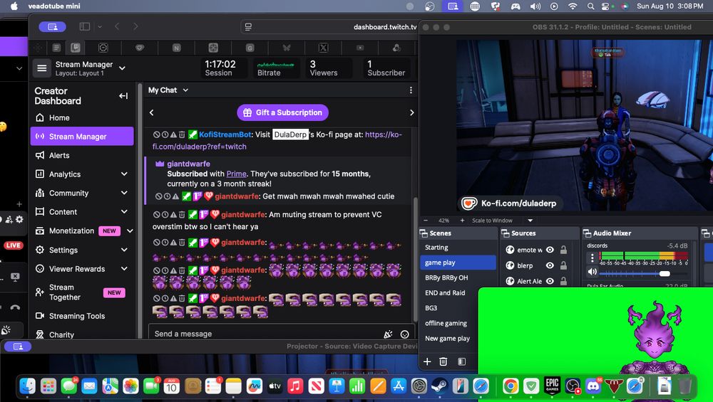
Task: Click KofiStreamBot username in chat
Action: pos(225,134)
